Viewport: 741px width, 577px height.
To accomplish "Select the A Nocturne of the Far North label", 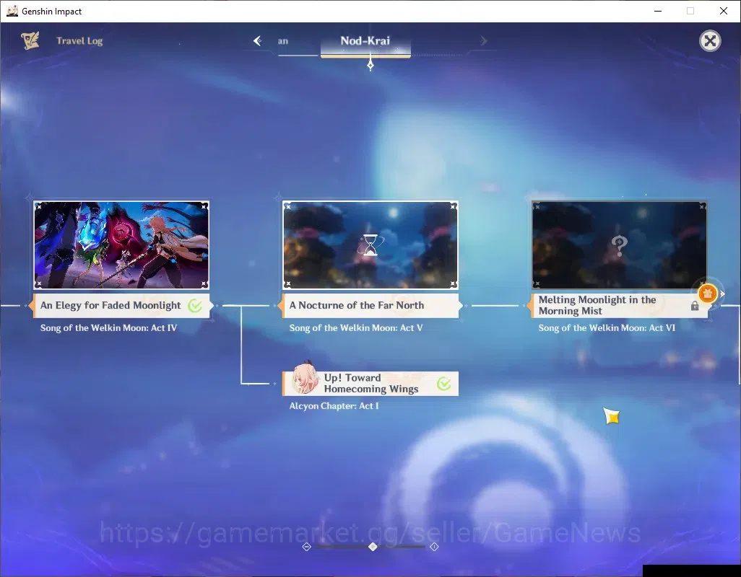I will [370, 305].
